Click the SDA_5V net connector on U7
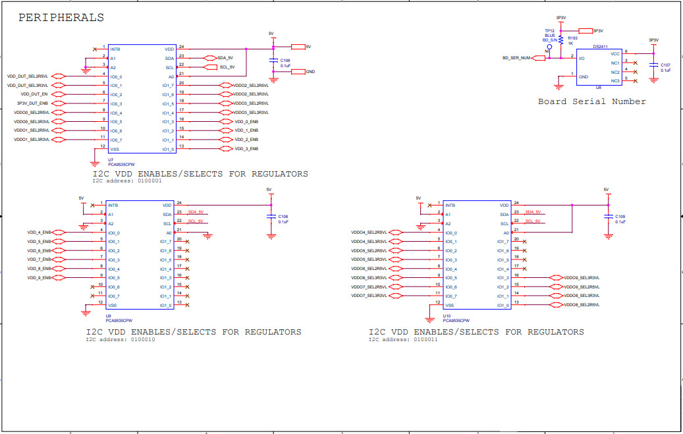This screenshot has height=434, width=683. tap(210, 57)
